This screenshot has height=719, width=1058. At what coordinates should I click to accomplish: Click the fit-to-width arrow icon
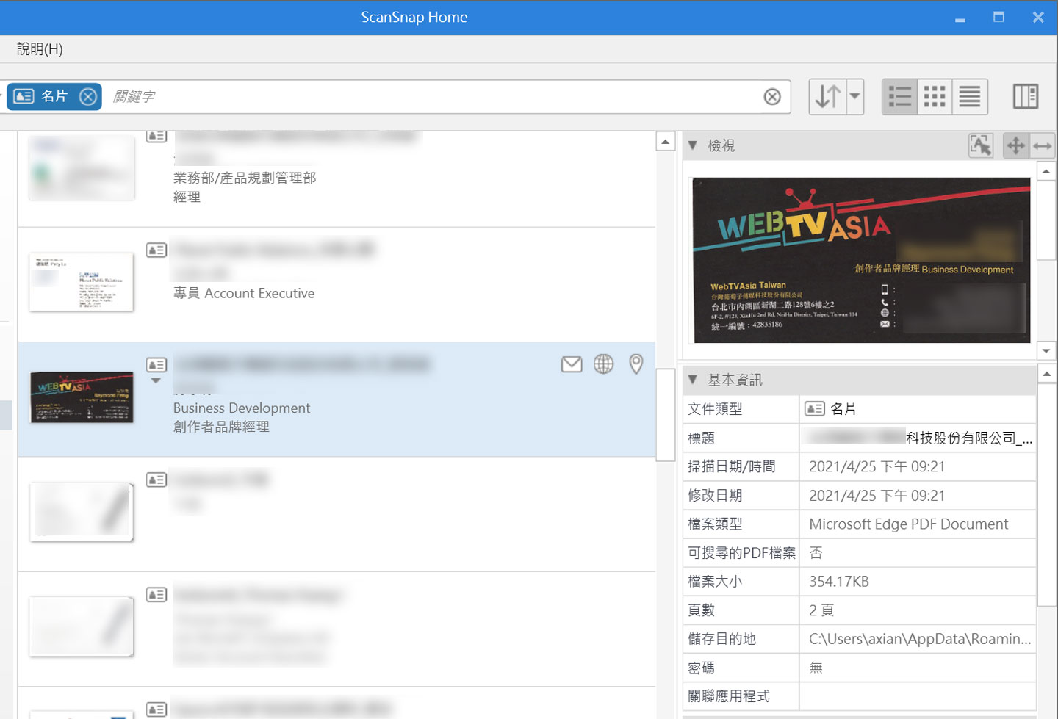pyautogui.click(x=1042, y=146)
